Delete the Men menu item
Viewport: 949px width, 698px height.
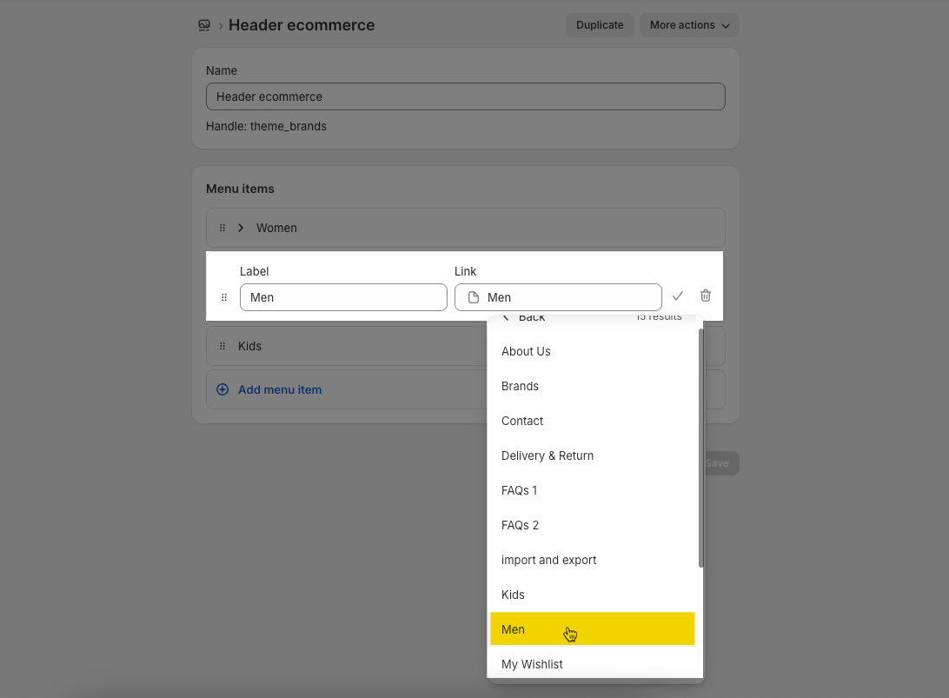point(705,296)
